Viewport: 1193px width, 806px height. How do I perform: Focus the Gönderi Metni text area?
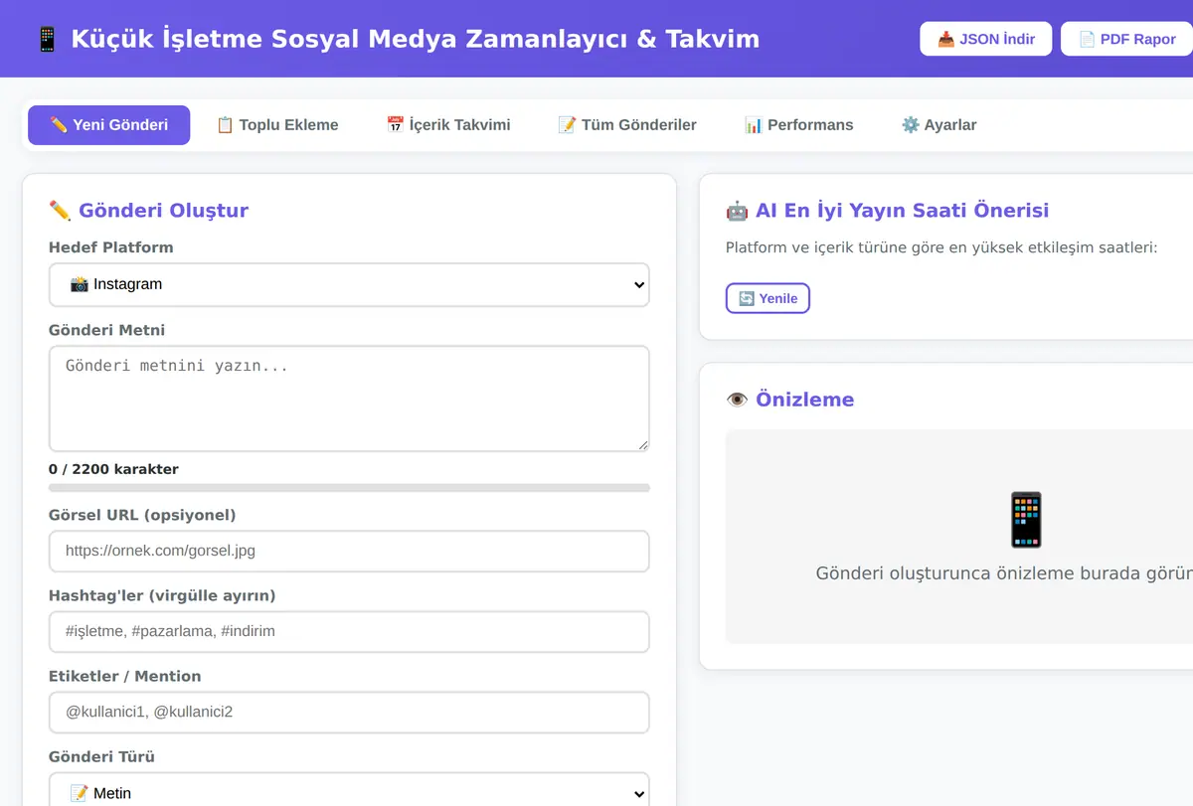349,399
